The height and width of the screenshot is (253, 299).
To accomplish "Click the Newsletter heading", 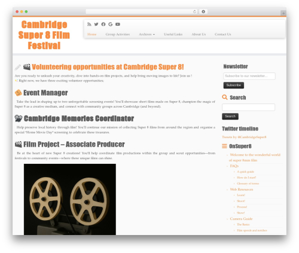I will tap(236, 66).
